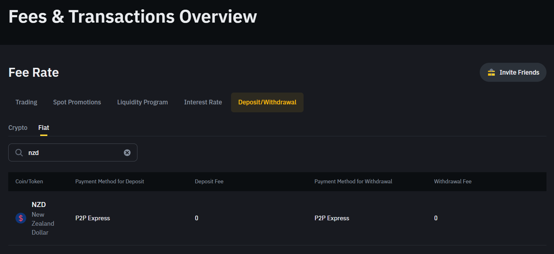Click P2P Express under the withdrawal method column
The image size is (554, 254).
[x=332, y=218]
